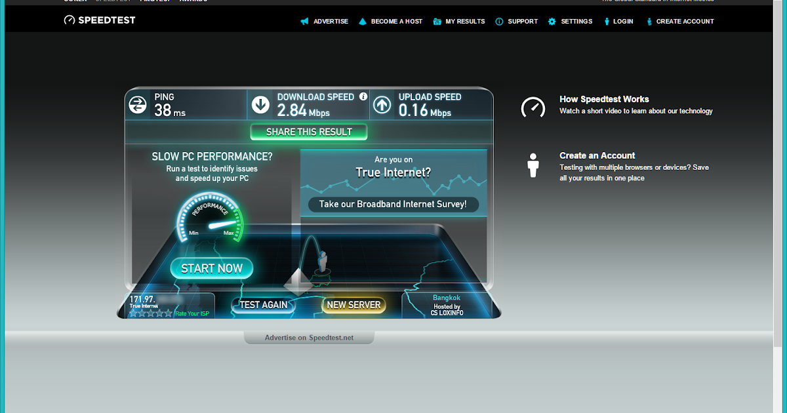
Task: Click the Speedtest logo in the header
Action: click(100, 20)
